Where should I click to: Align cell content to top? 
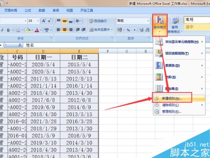[x=58, y=21]
